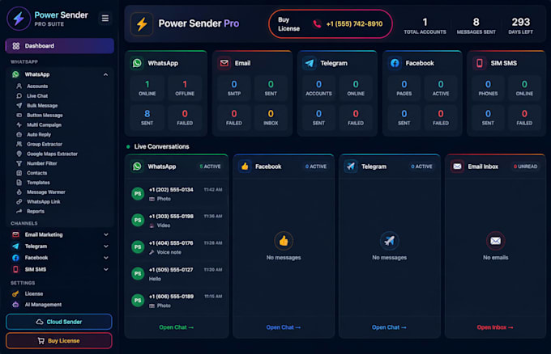Click WhatsApp OFFLINE count tile

click(x=185, y=88)
